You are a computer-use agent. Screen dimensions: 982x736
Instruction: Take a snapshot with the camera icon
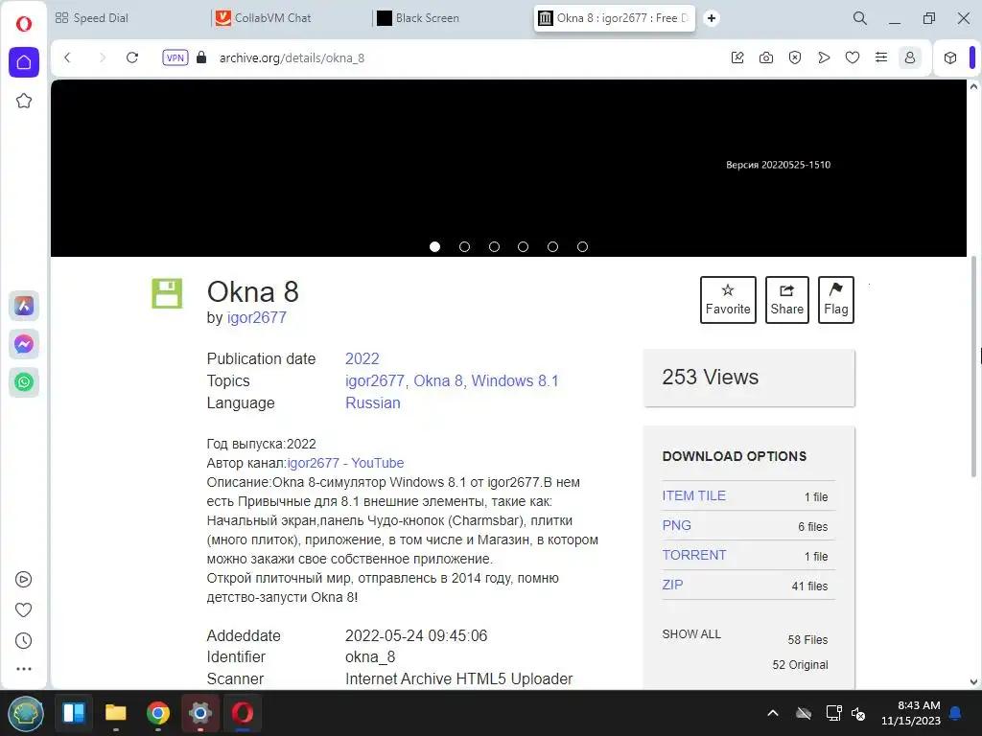pyautogui.click(x=766, y=57)
